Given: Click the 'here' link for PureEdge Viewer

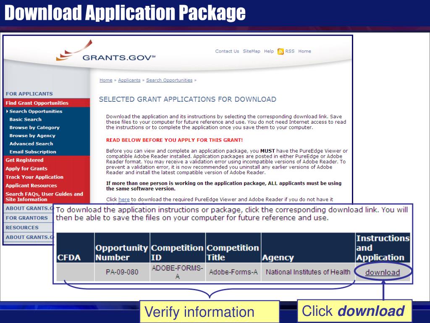Looking at the screenshot, I should pyautogui.click(x=124, y=199).
